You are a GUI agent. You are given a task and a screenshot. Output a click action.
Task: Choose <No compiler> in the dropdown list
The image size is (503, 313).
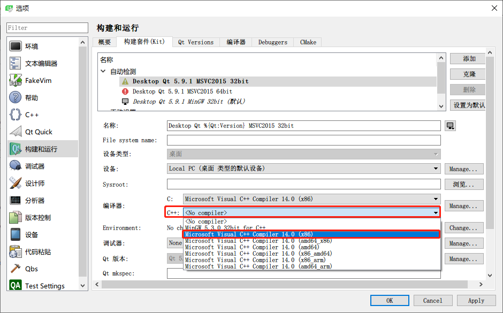[312, 222]
